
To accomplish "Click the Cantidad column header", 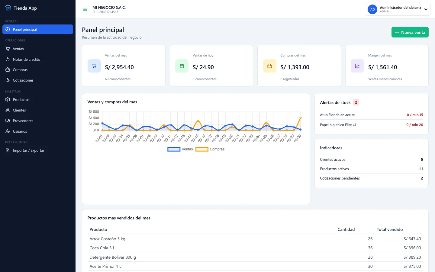I will (x=346, y=229).
